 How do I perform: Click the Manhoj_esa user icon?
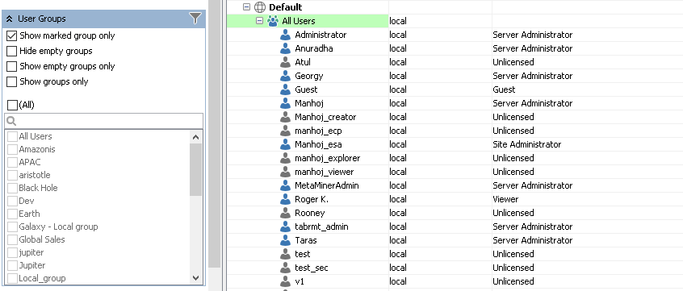click(285, 144)
